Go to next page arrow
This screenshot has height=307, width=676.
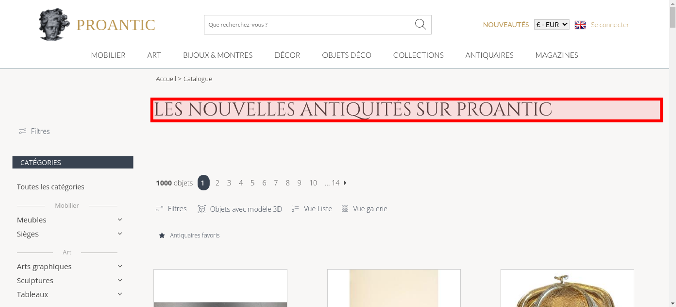pos(345,183)
